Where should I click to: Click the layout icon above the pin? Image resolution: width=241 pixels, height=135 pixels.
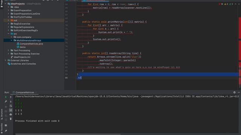tap(6, 125)
